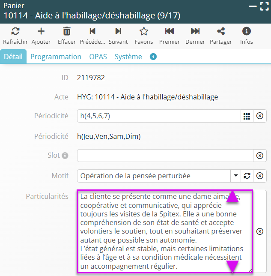This screenshot has width=271, height=276.
Task: Open the OPAS tab
Action: click(x=98, y=57)
